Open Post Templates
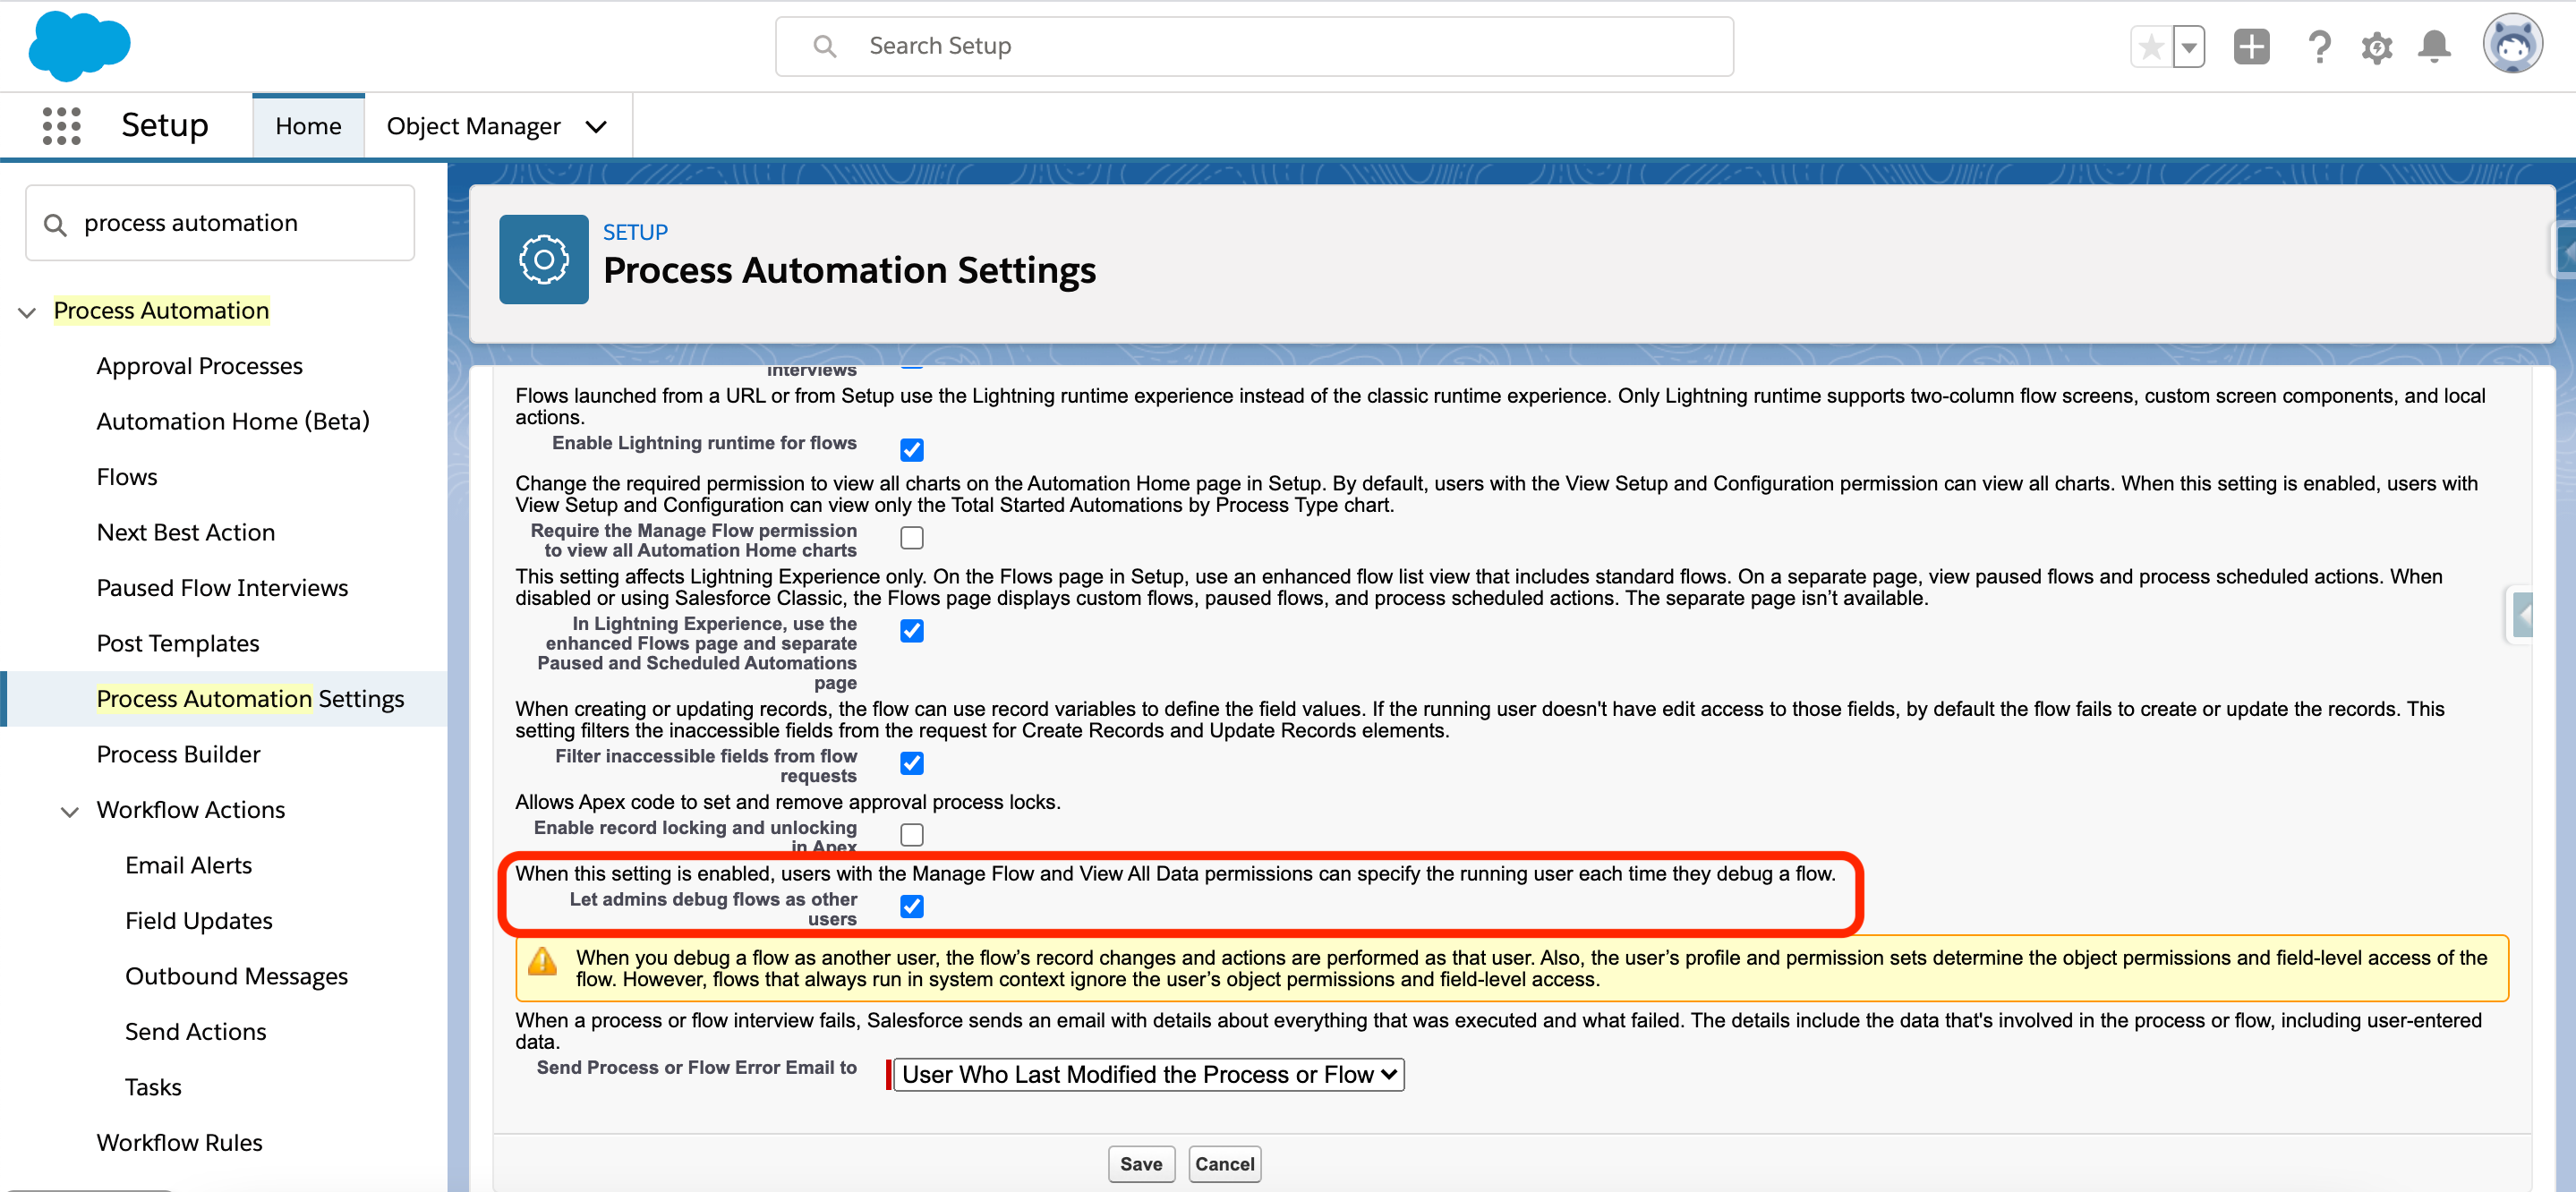 (x=178, y=643)
